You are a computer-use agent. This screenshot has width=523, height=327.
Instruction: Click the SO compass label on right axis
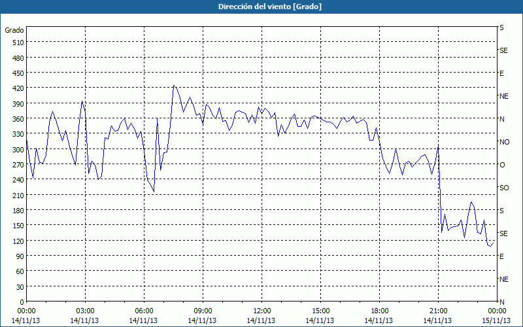[504, 188]
